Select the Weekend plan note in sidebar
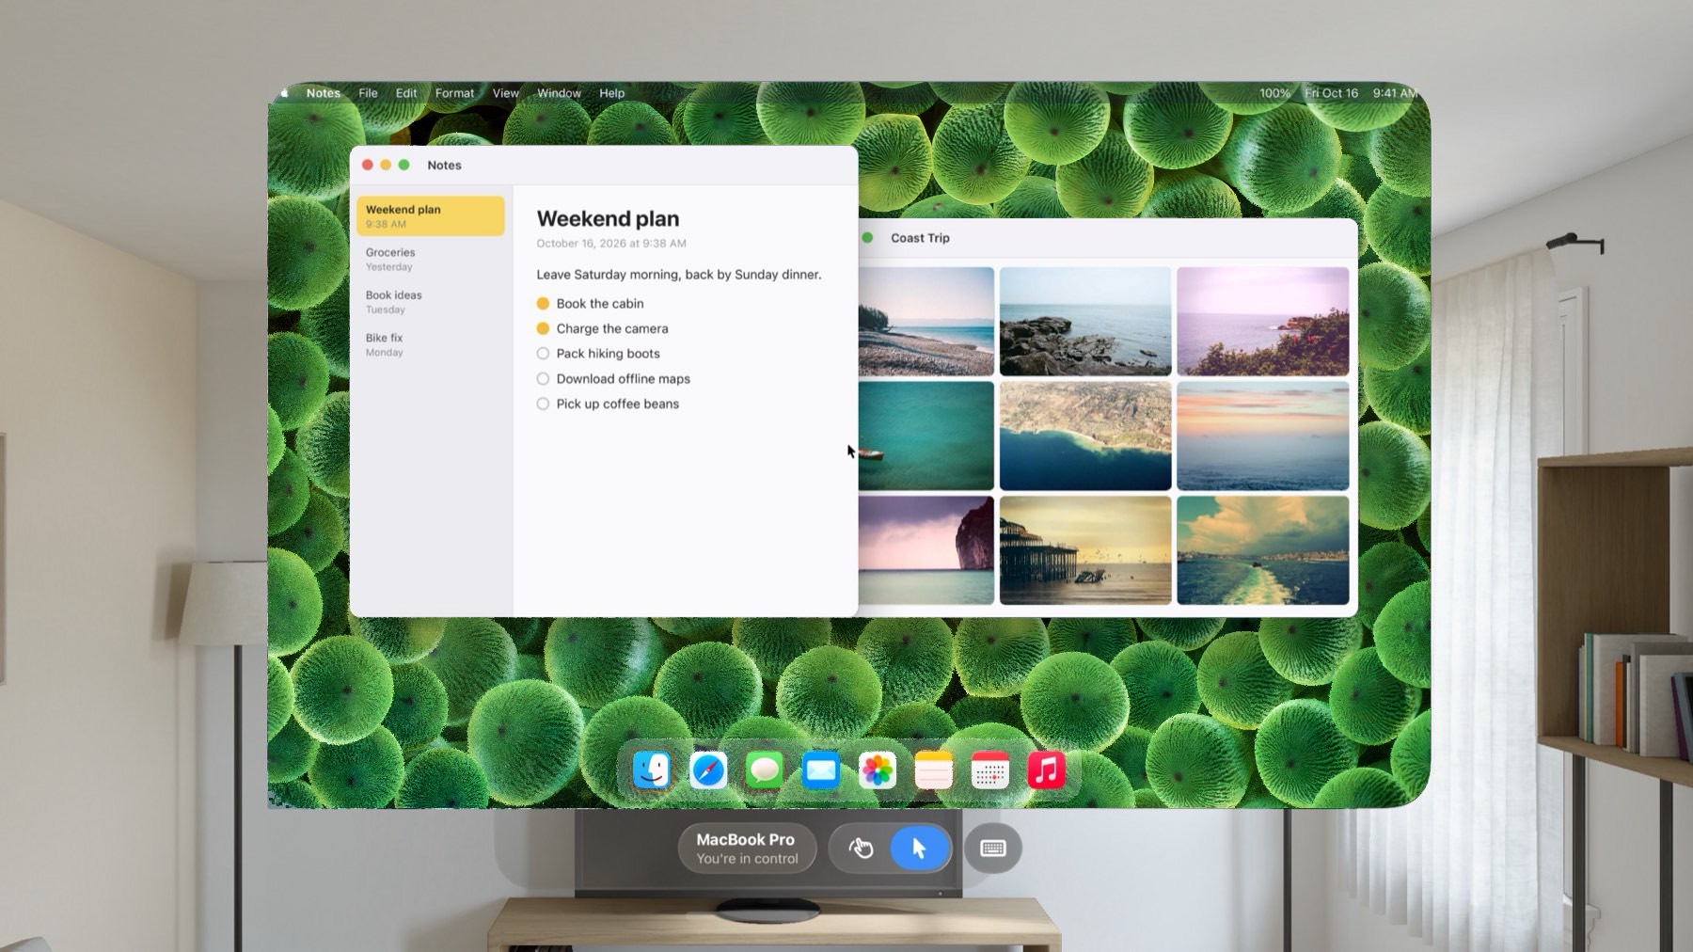The width and height of the screenshot is (1693, 952). click(x=431, y=215)
